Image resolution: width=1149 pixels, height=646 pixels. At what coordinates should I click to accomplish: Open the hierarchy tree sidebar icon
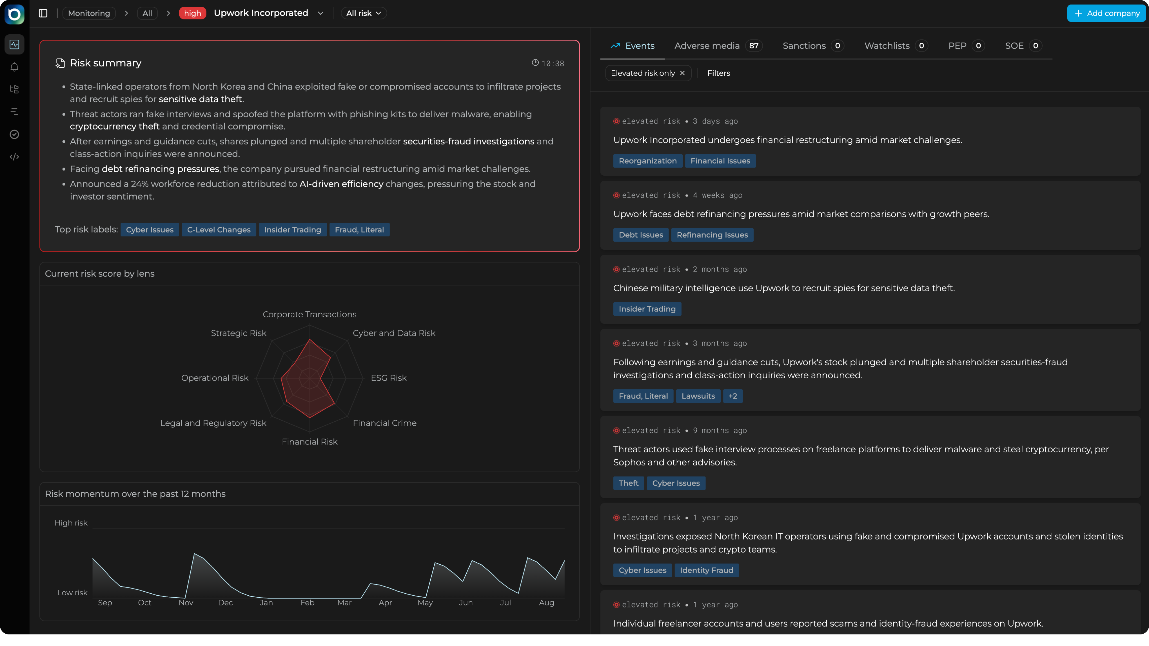coord(14,89)
